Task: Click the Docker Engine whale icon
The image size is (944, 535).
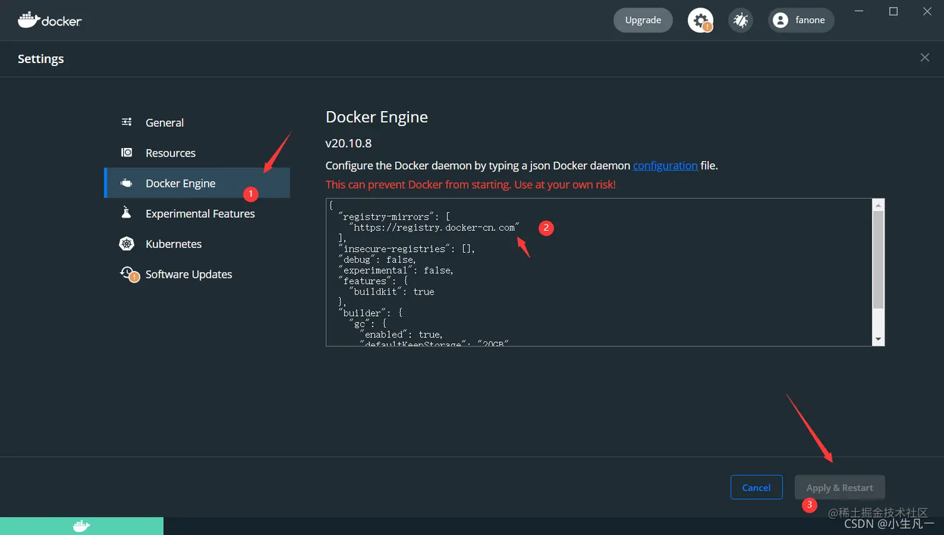Action: (x=127, y=183)
